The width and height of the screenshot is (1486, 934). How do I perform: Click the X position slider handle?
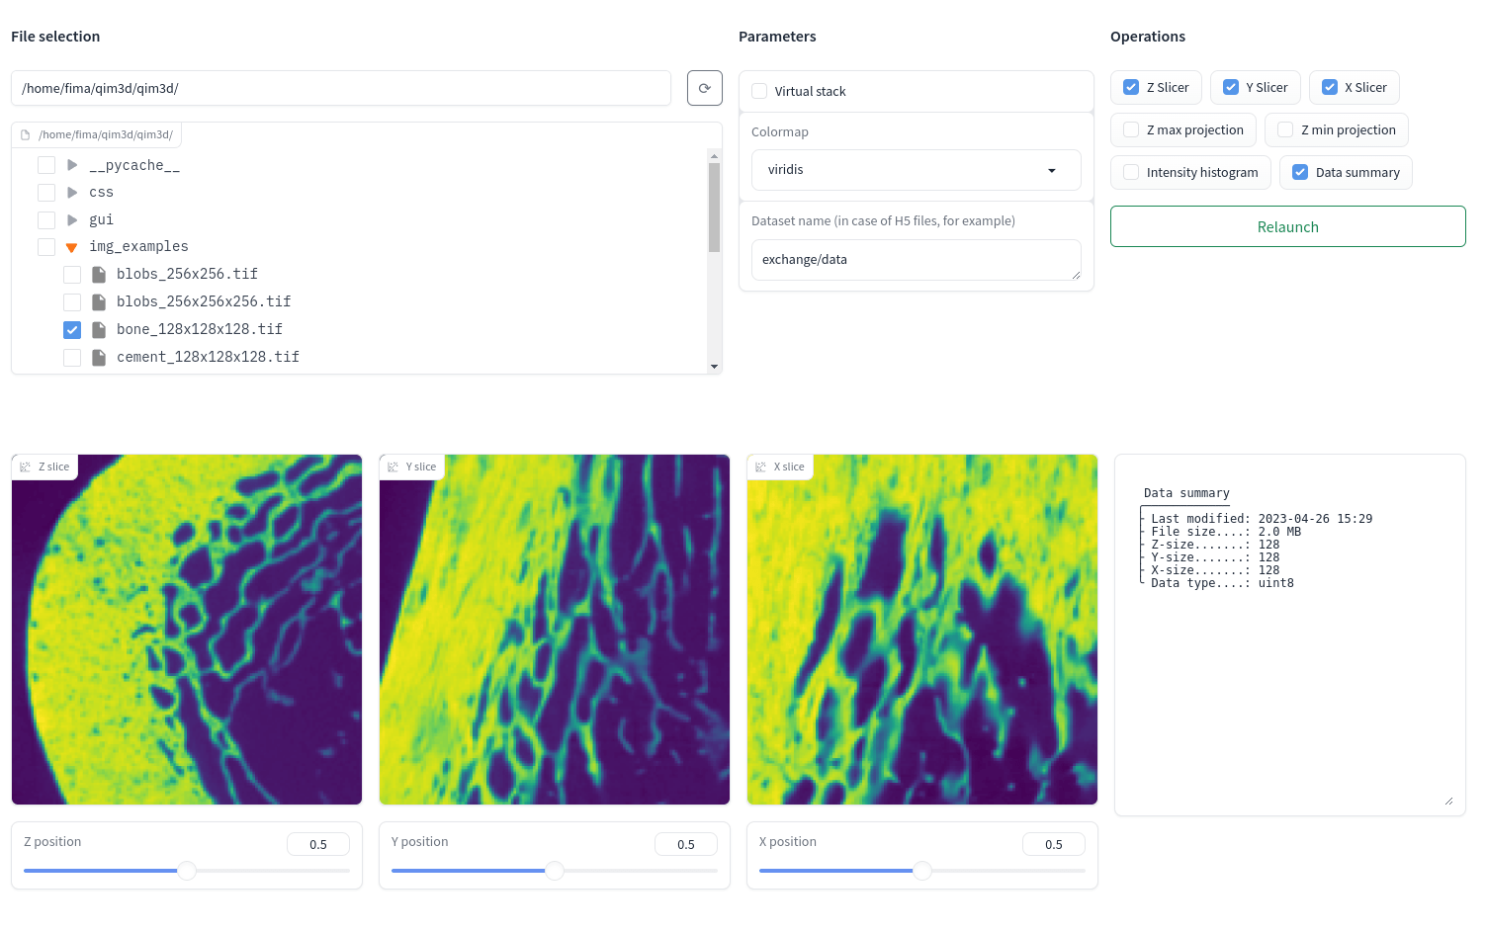[x=922, y=871]
